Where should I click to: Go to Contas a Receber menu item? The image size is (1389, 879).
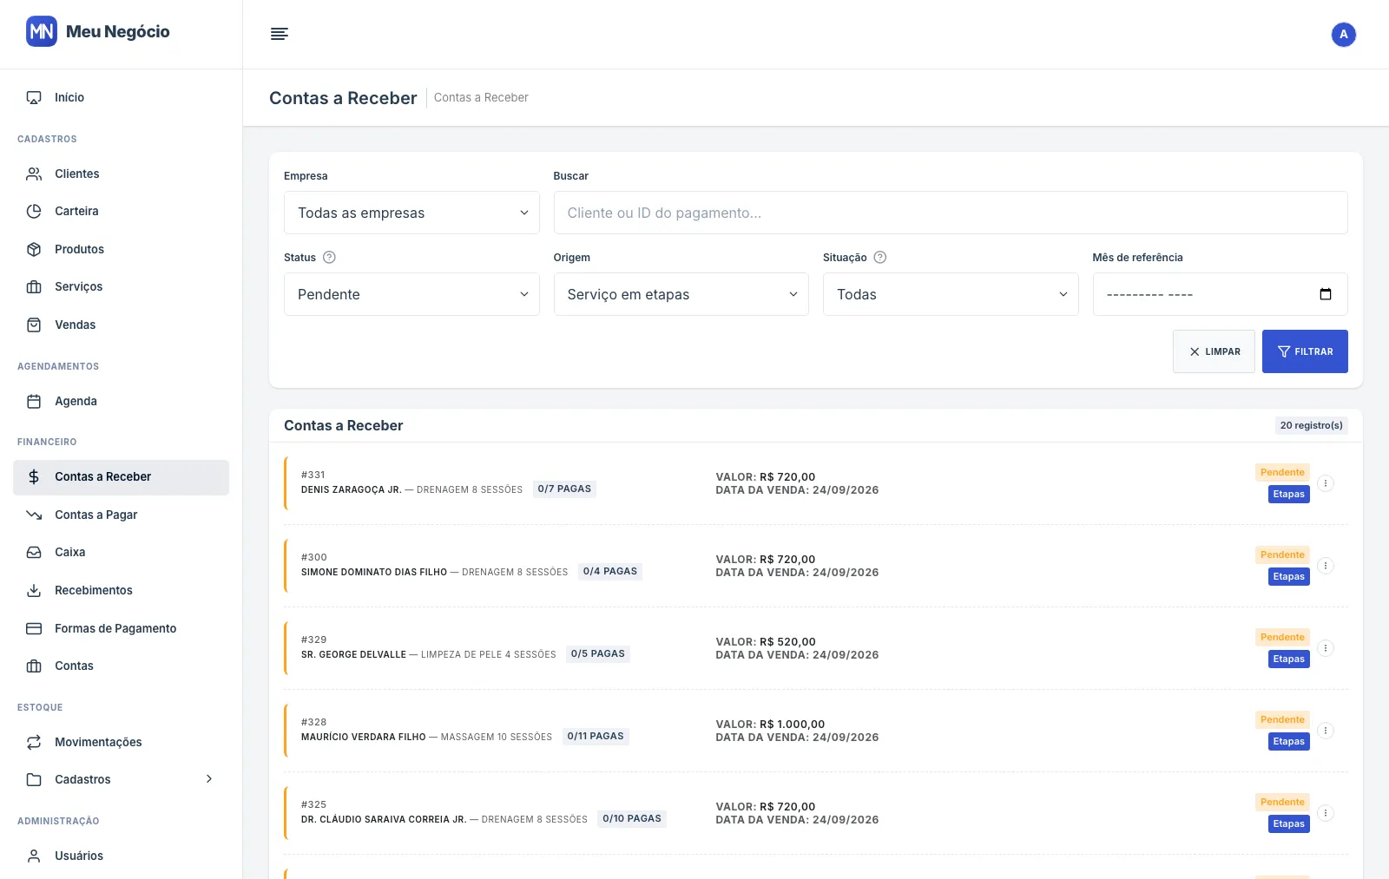(121, 477)
